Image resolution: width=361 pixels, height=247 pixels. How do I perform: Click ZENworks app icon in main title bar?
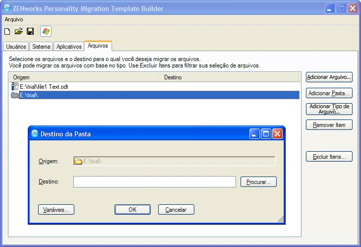[7, 8]
